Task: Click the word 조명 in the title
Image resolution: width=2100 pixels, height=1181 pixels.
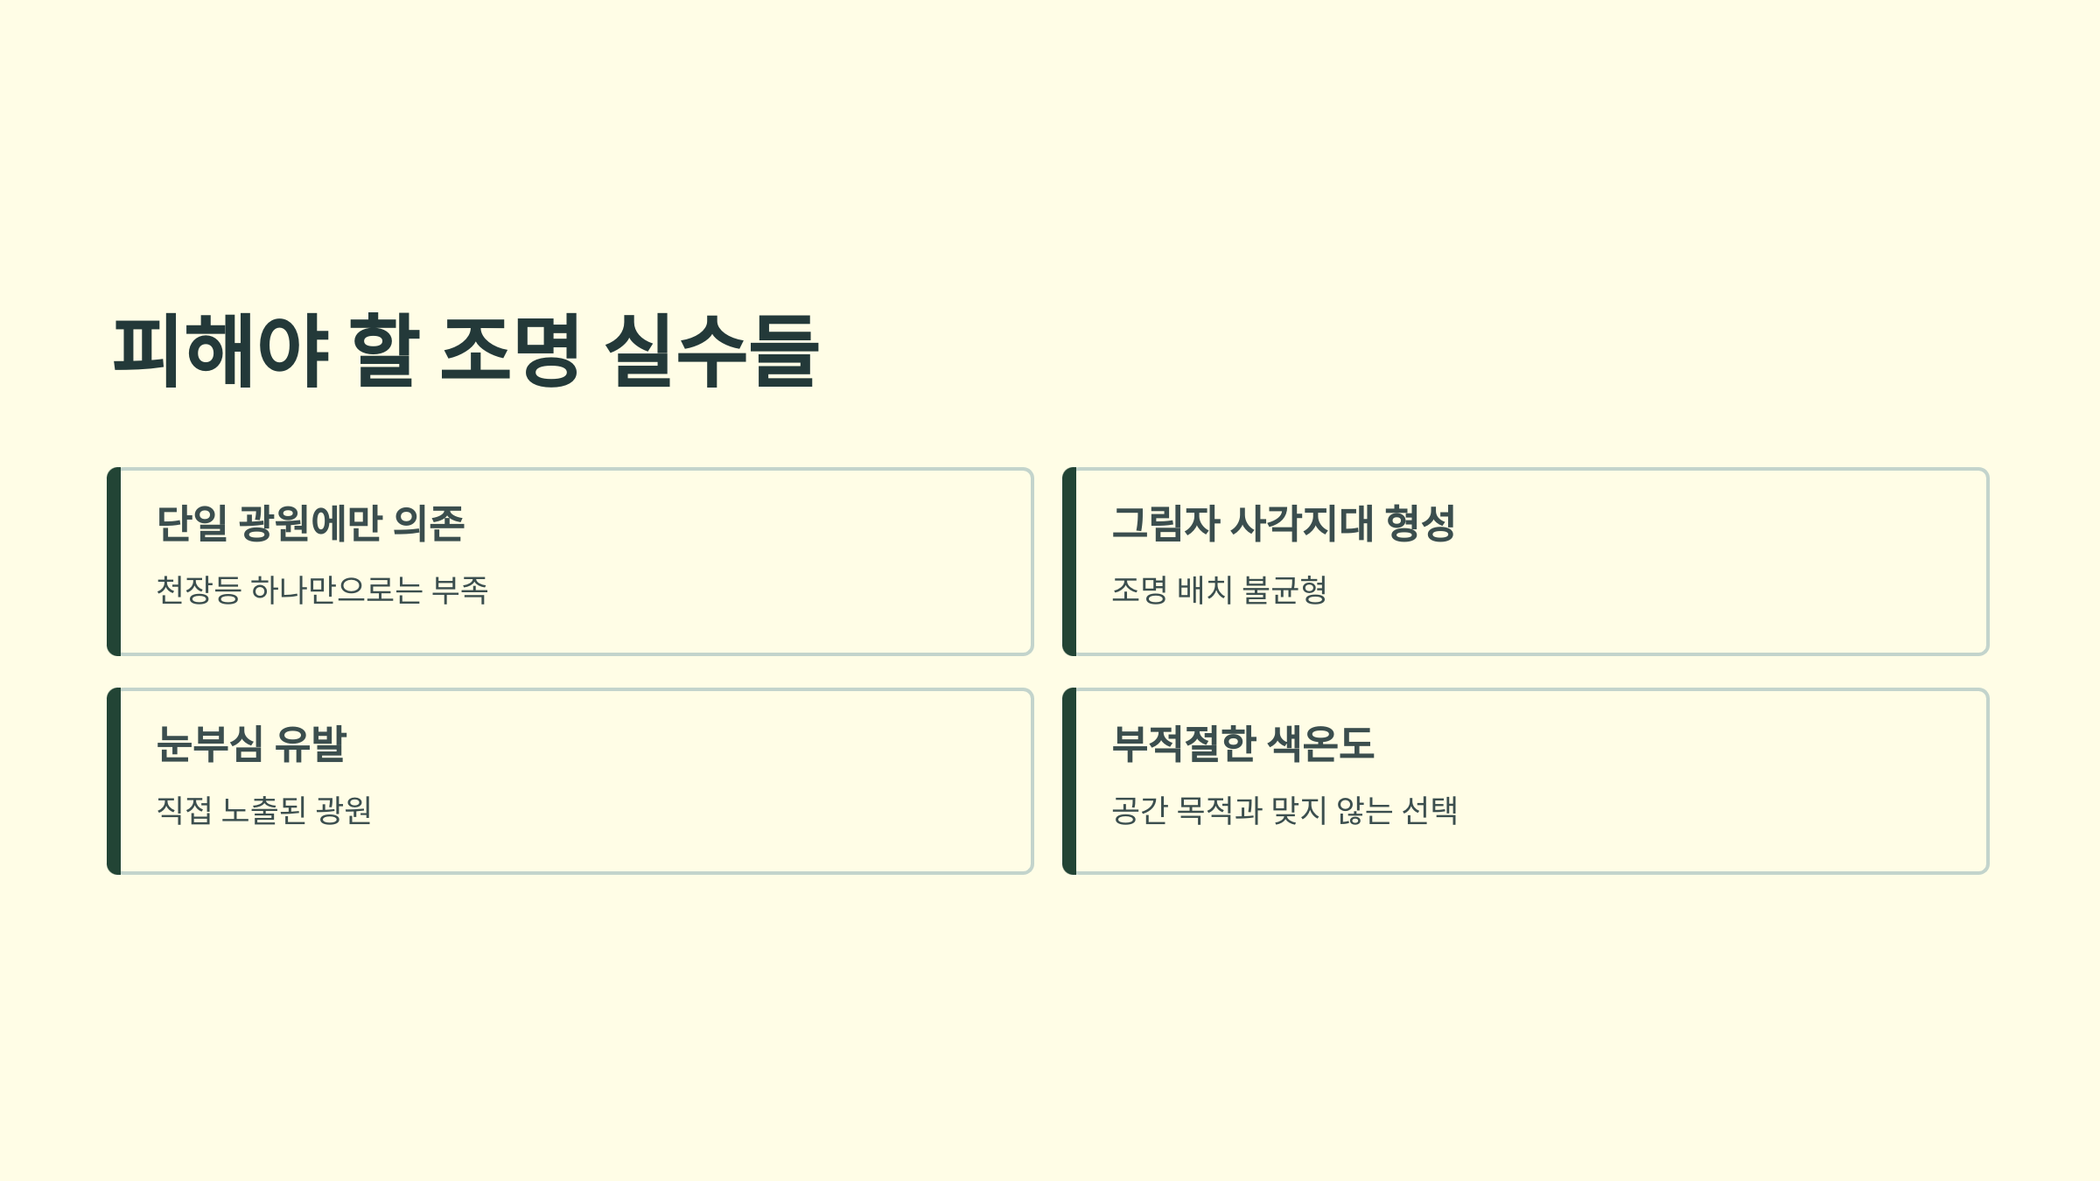Action: point(510,350)
